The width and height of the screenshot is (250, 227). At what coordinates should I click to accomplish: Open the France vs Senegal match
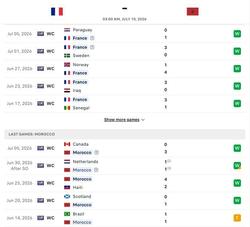[x=125, y=104]
